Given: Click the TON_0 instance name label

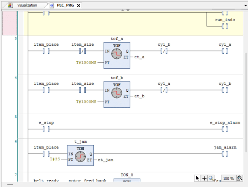Looking at the screenshot, I should pyautogui.click(x=127, y=175).
